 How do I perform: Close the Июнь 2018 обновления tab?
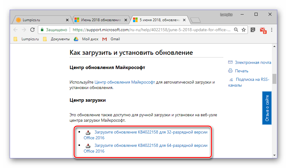tap(126, 20)
